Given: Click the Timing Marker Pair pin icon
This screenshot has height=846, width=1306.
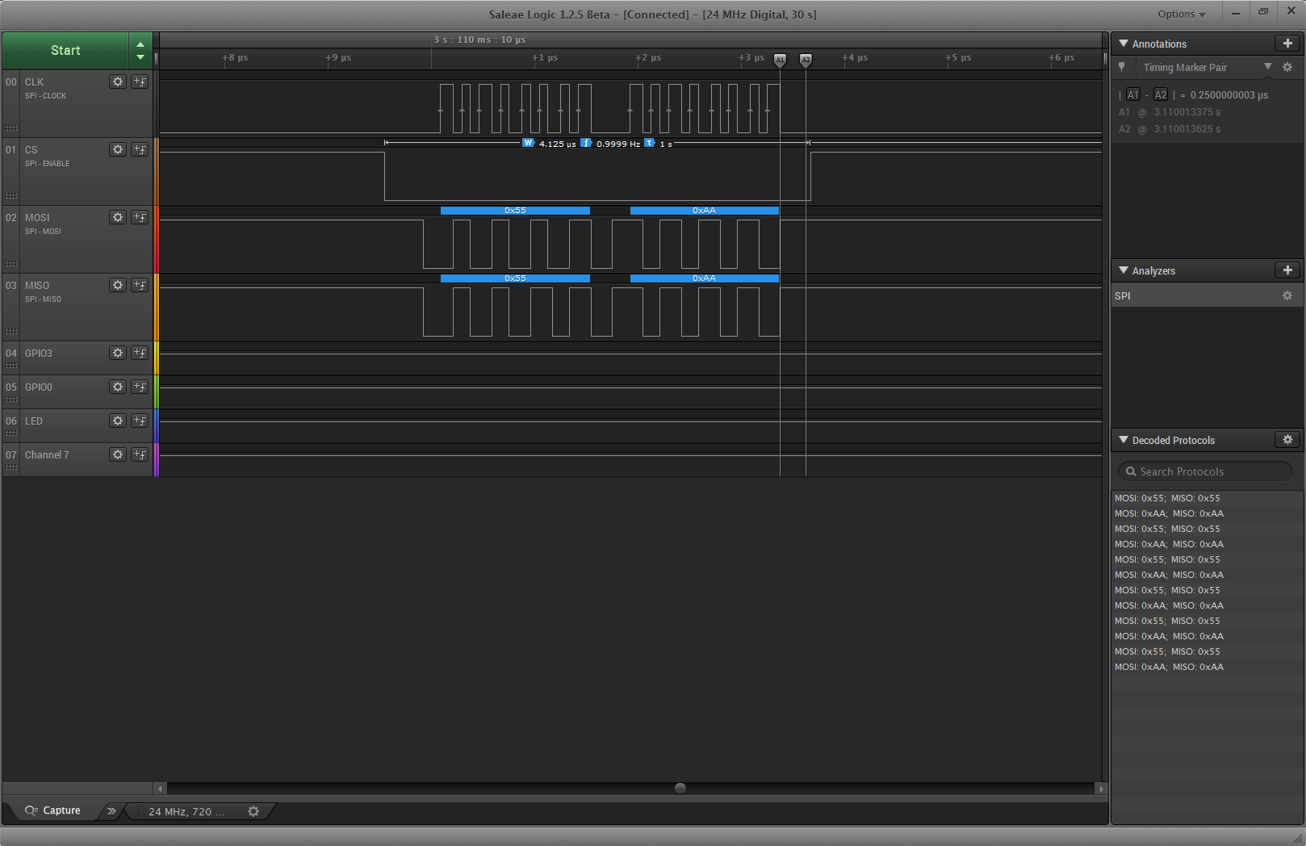Looking at the screenshot, I should (1122, 67).
